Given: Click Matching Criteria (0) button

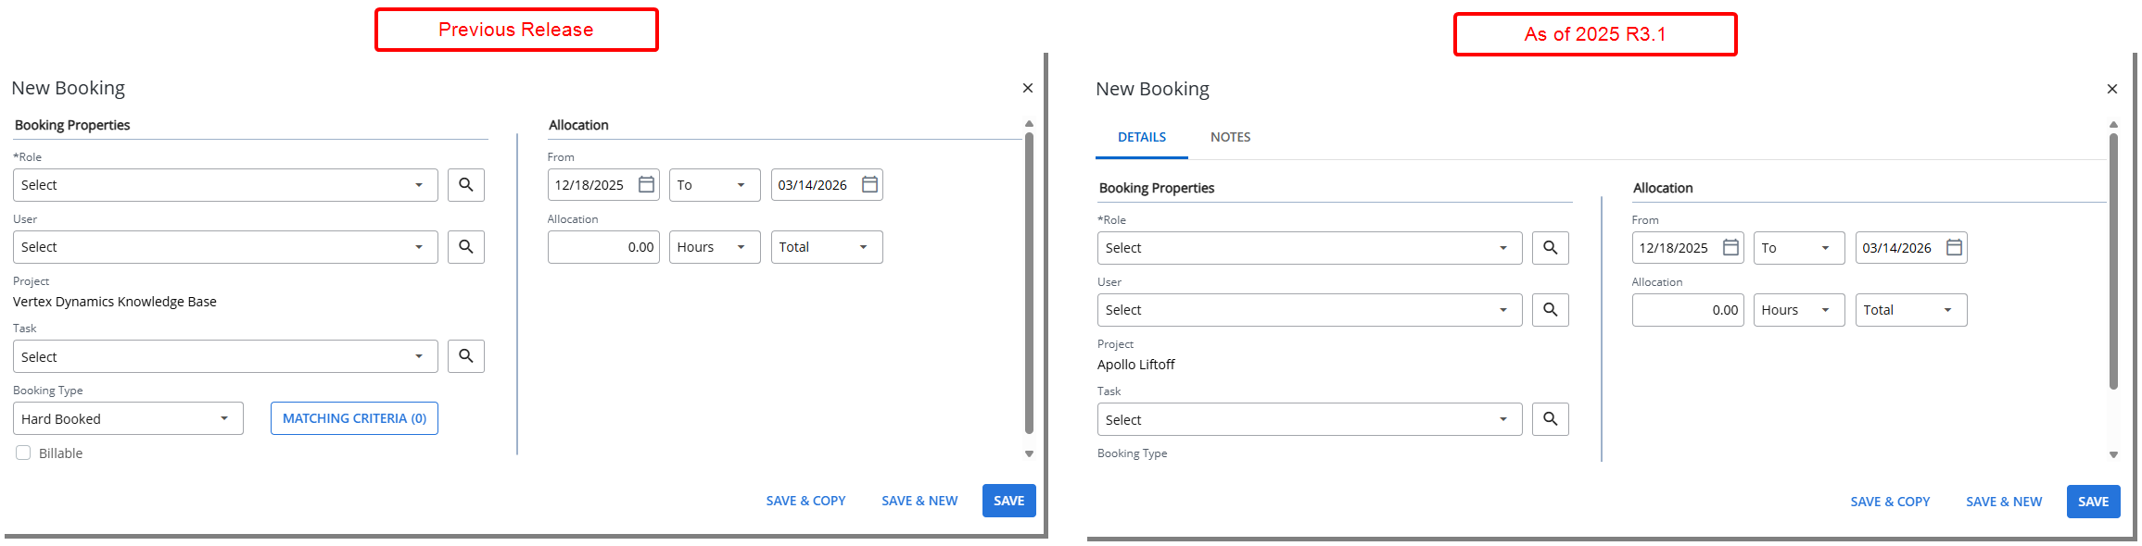Looking at the screenshot, I should pos(354,418).
